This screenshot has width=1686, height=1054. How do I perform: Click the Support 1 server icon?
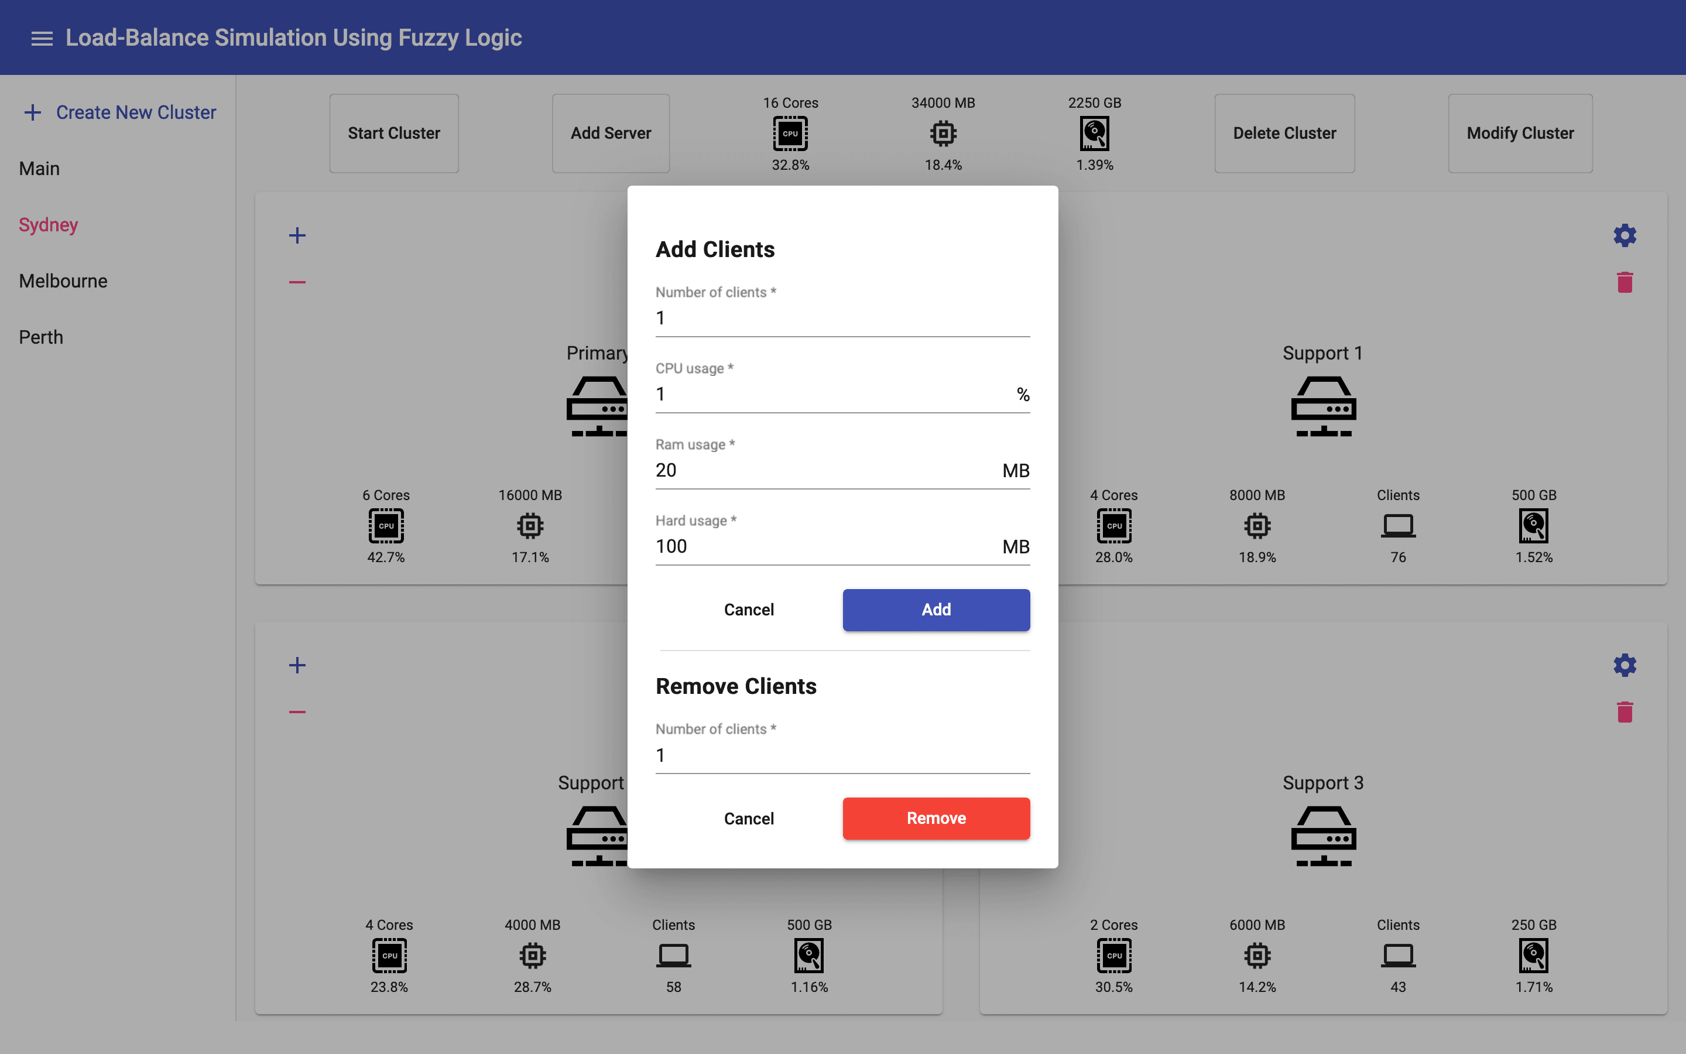click(1322, 406)
